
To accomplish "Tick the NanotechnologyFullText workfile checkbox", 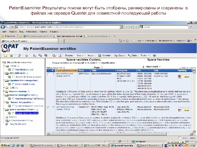I will click(13, 99).
